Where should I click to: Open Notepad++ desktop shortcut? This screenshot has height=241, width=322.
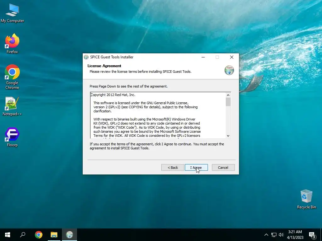[12, 106]
